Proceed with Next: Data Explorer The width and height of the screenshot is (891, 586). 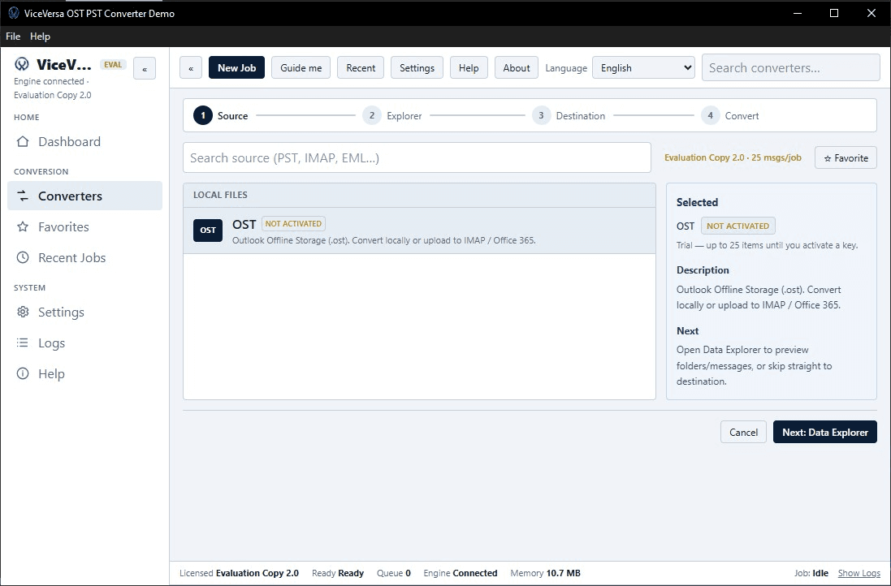click(x=825, y=432)
